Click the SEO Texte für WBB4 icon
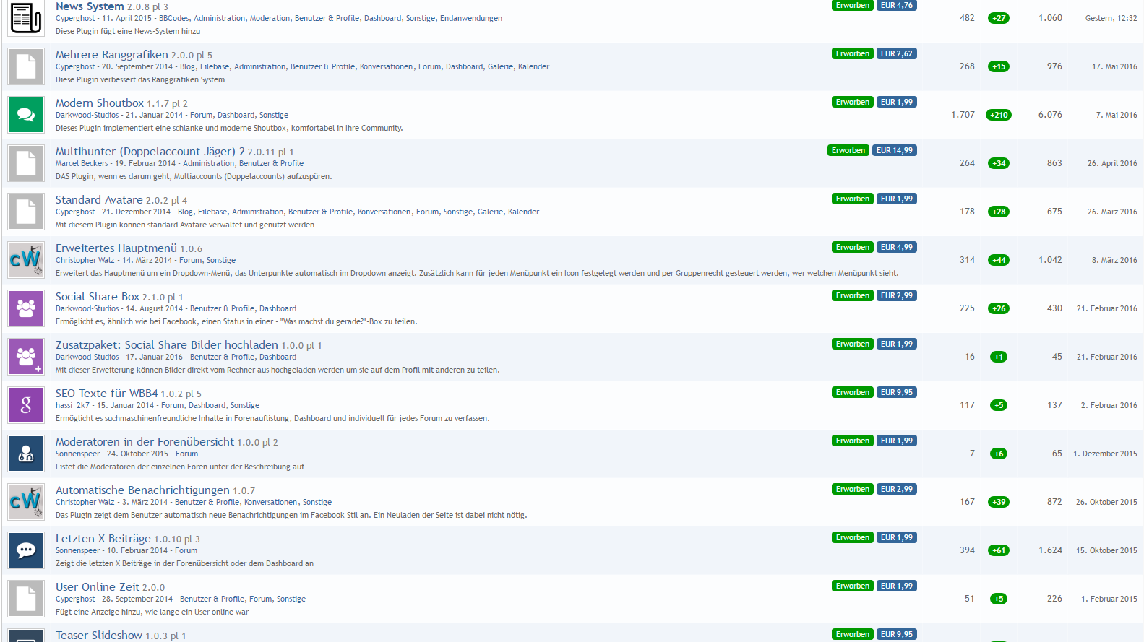The width and height of the screenshot is (1144, 642). 26,405
